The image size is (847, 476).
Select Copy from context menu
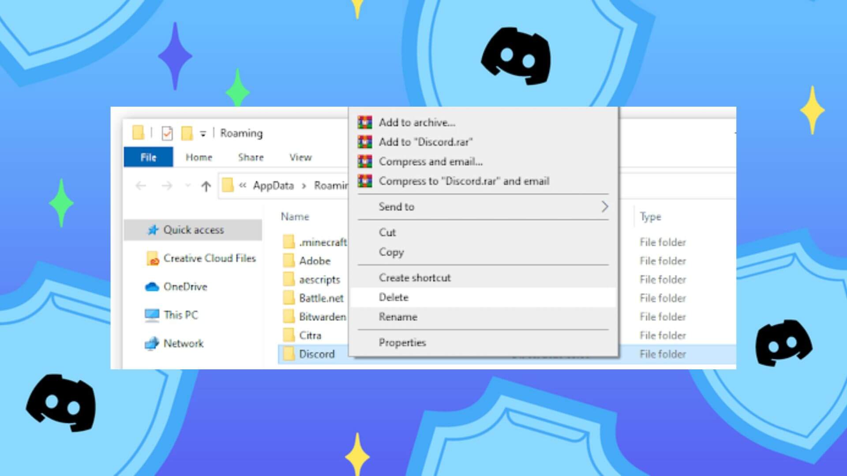(x=483, y=252)
